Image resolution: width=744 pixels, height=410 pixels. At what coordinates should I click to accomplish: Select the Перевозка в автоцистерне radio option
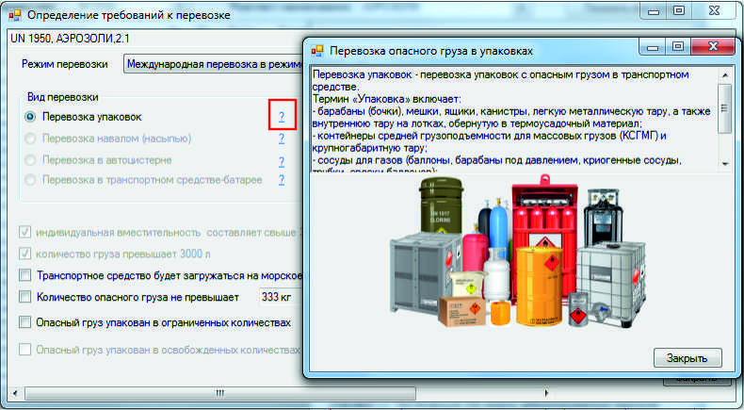(x=30, y=160)
